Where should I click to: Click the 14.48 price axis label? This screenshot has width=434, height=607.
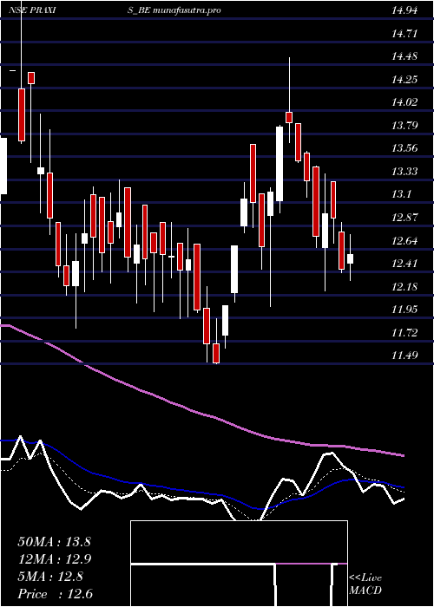[404, 56]
